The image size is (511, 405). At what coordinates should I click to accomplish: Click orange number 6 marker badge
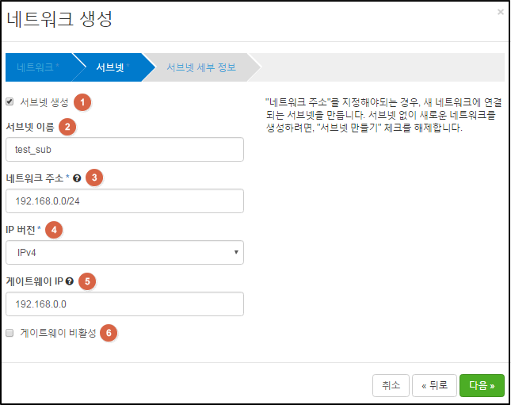[109, 333]
